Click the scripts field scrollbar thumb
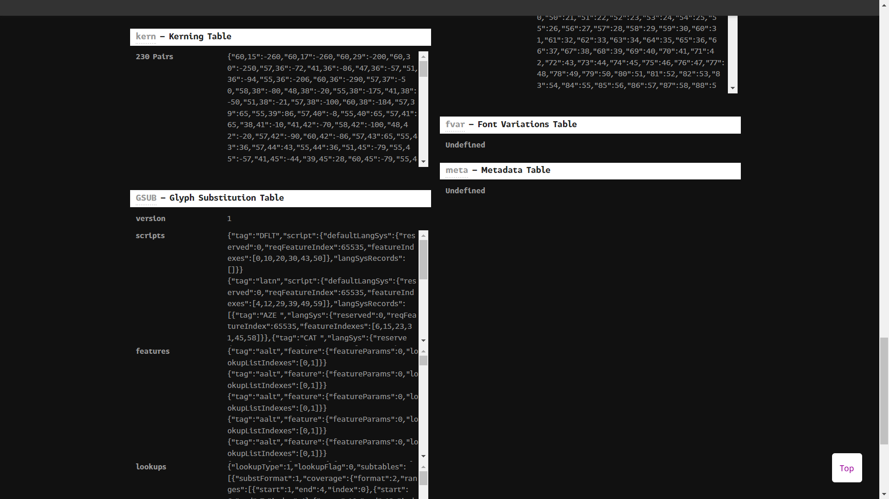The height and width of the screenshot is (499, 889). pos(423,259)
